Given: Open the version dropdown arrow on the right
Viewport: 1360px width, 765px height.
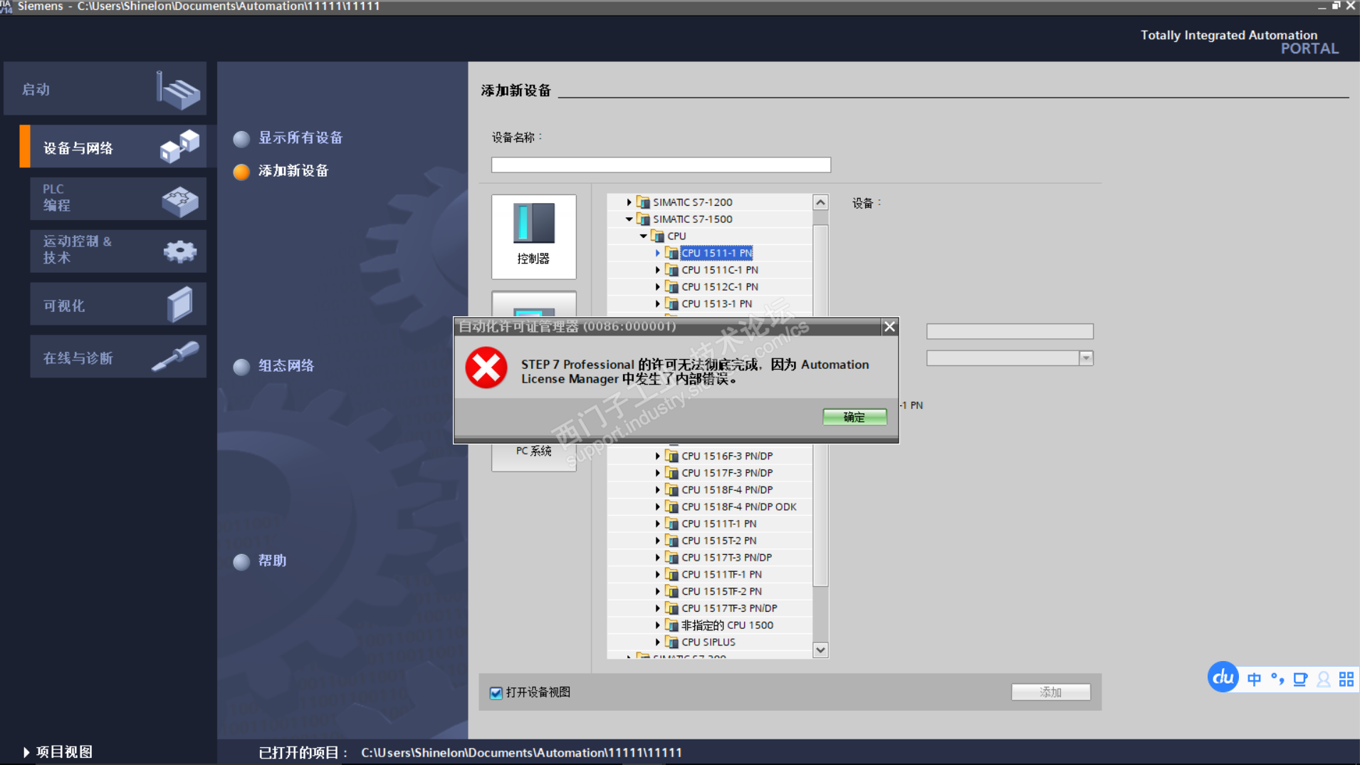Looking at the screenshot, I should click(1086, 358).
